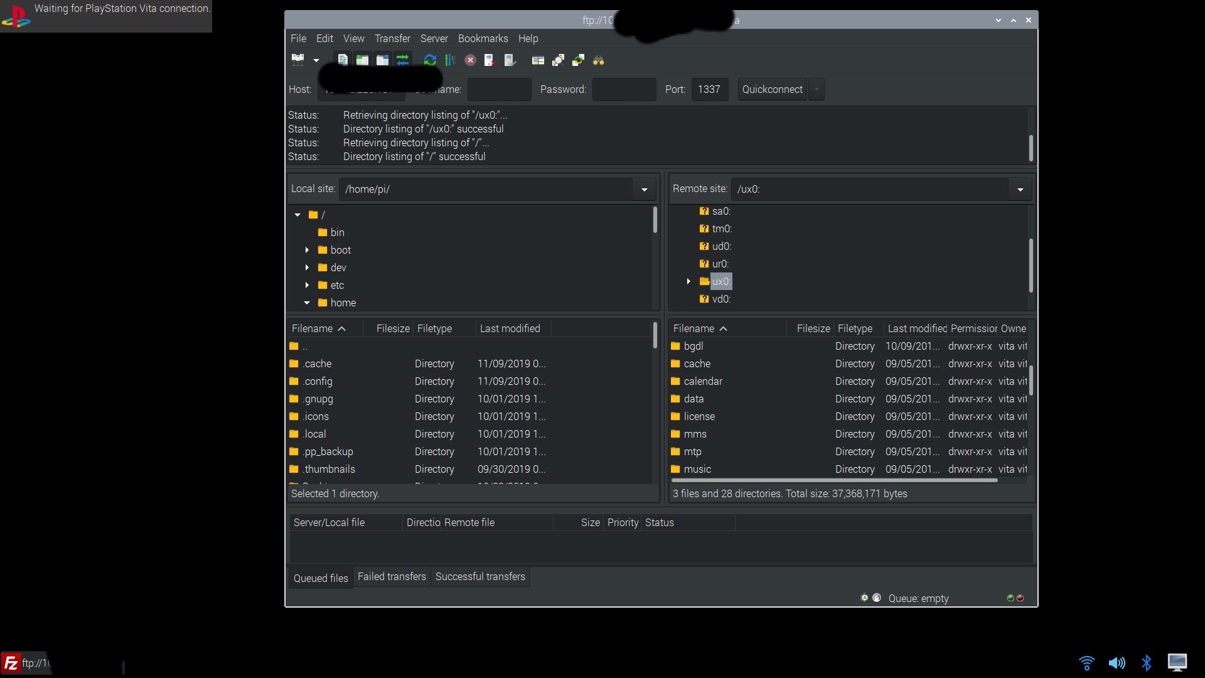The height and width of the screenshot is (678, 1205).
Task: Click the binoculars file search icon
Action: (598, 60)
